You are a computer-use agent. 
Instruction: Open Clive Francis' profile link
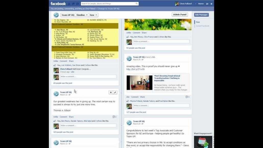point(149,37)
